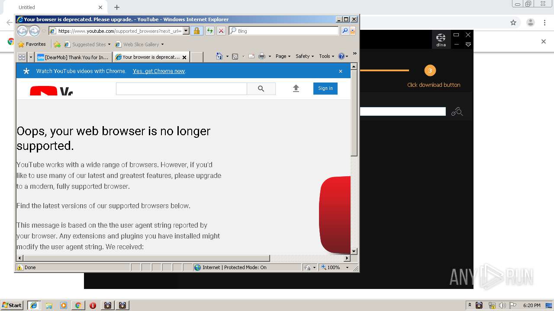
Task: Click the horizontal scrollbar right arrow
Action: pyautogui.click(x=347, y=258)
